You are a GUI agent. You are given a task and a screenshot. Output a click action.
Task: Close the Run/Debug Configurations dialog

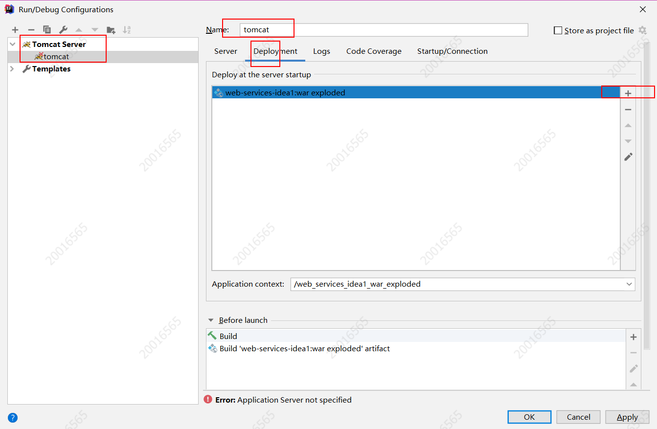(x=642, y=9)
